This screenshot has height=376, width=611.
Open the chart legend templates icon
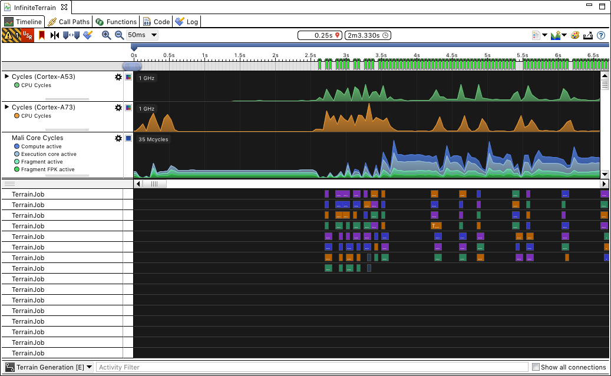click(x=536, y=35)
